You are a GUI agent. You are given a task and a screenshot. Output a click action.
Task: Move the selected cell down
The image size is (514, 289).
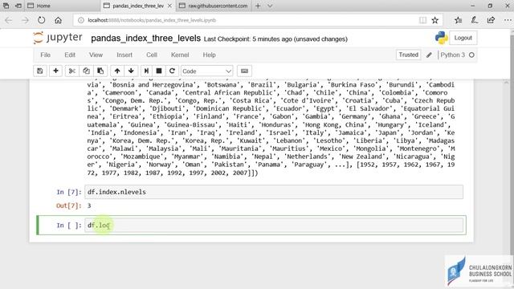(131, 71)
